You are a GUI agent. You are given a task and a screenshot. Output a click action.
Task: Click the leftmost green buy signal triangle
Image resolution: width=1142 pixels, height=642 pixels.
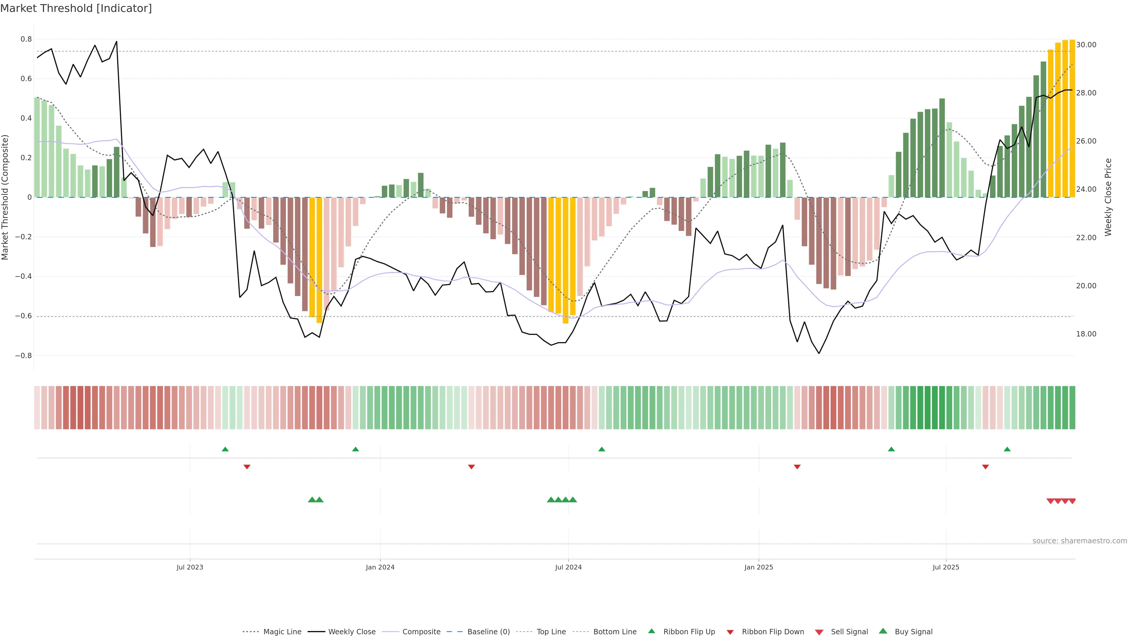coord(312,499)
